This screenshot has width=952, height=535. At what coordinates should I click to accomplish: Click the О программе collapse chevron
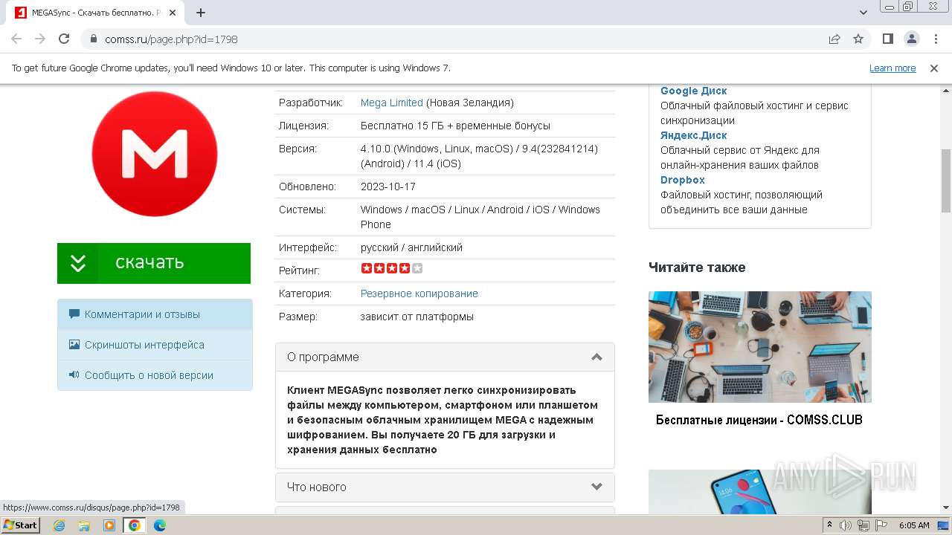[x=596, y=357]
